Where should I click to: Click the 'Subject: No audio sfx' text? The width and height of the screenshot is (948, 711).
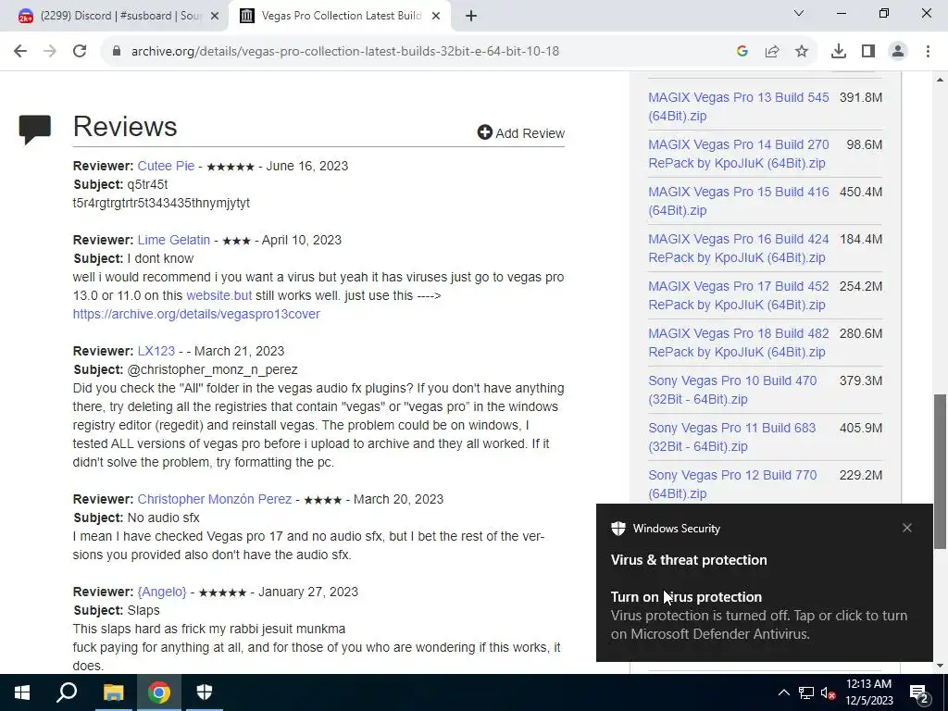click(x=137, y=518)
